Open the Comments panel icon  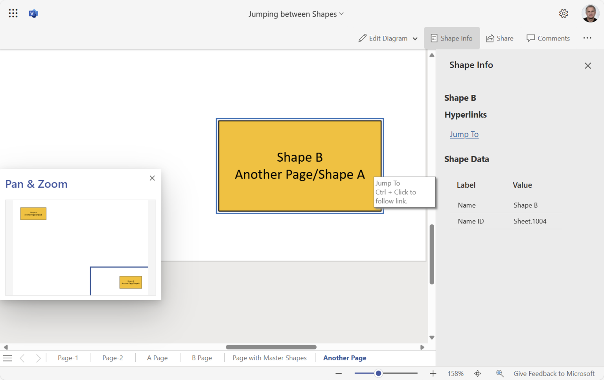click(x=530, y=38)
